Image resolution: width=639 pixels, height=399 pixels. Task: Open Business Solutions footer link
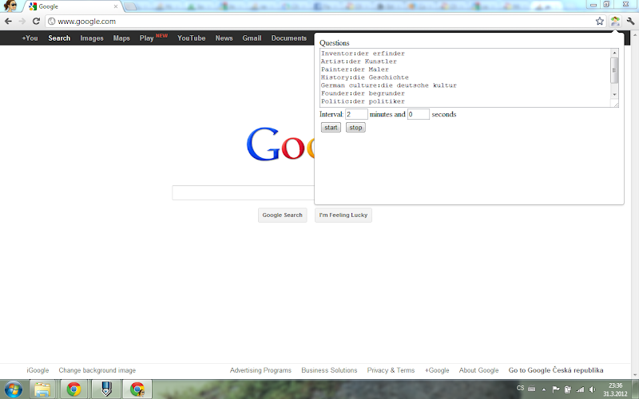[x=329, y=370]
